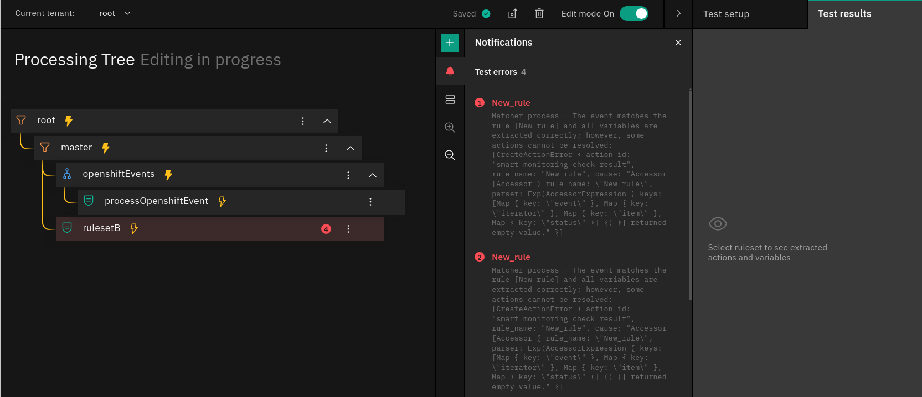Click the zoom in magnifier icon
Image resolution: width=922 pixels, height=397 pixels.
tap(450, 128)
